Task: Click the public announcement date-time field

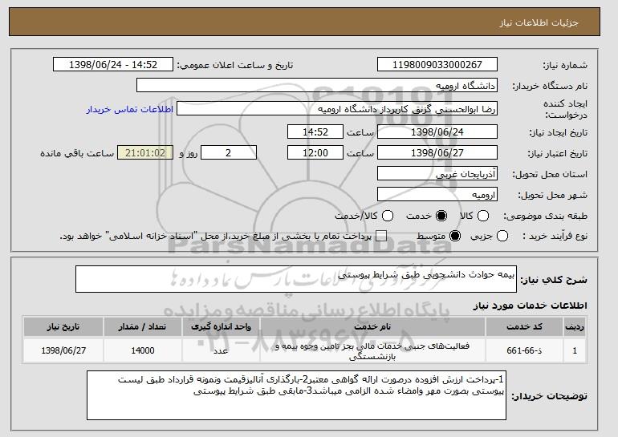Action: point(113,64)
